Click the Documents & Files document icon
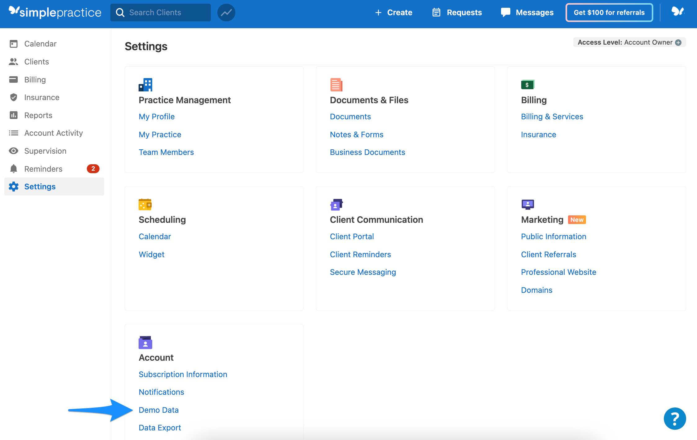Screen dimensions: 697x440 pyautogui.click(x=336, y=84)
